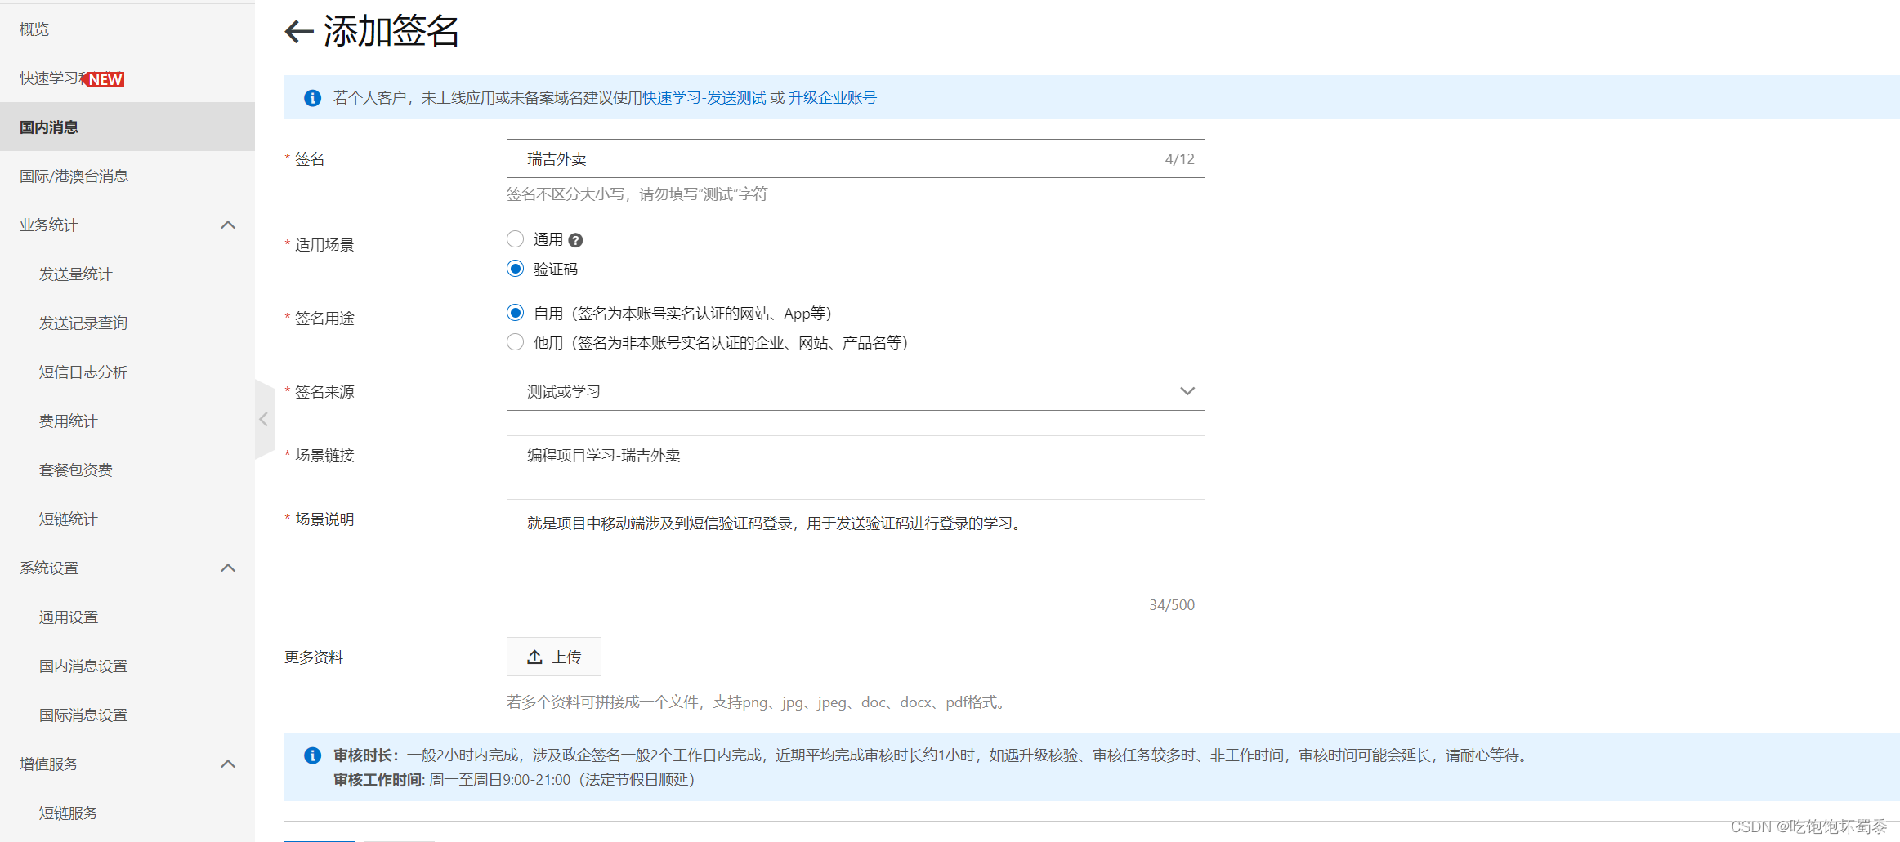Choose 他用 for signature purpose
Image resolution: width=1900 pixels, height=842 pixels.
(x=515, y=342)
